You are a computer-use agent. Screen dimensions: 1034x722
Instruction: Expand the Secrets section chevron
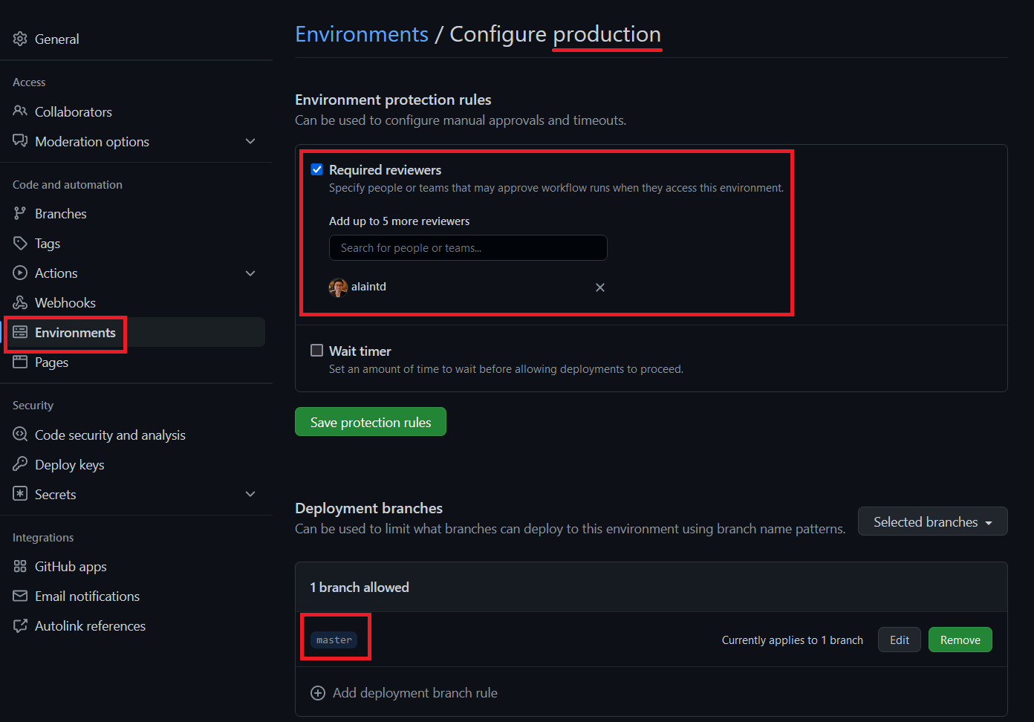pyautogui.click(x=250, y=494)
